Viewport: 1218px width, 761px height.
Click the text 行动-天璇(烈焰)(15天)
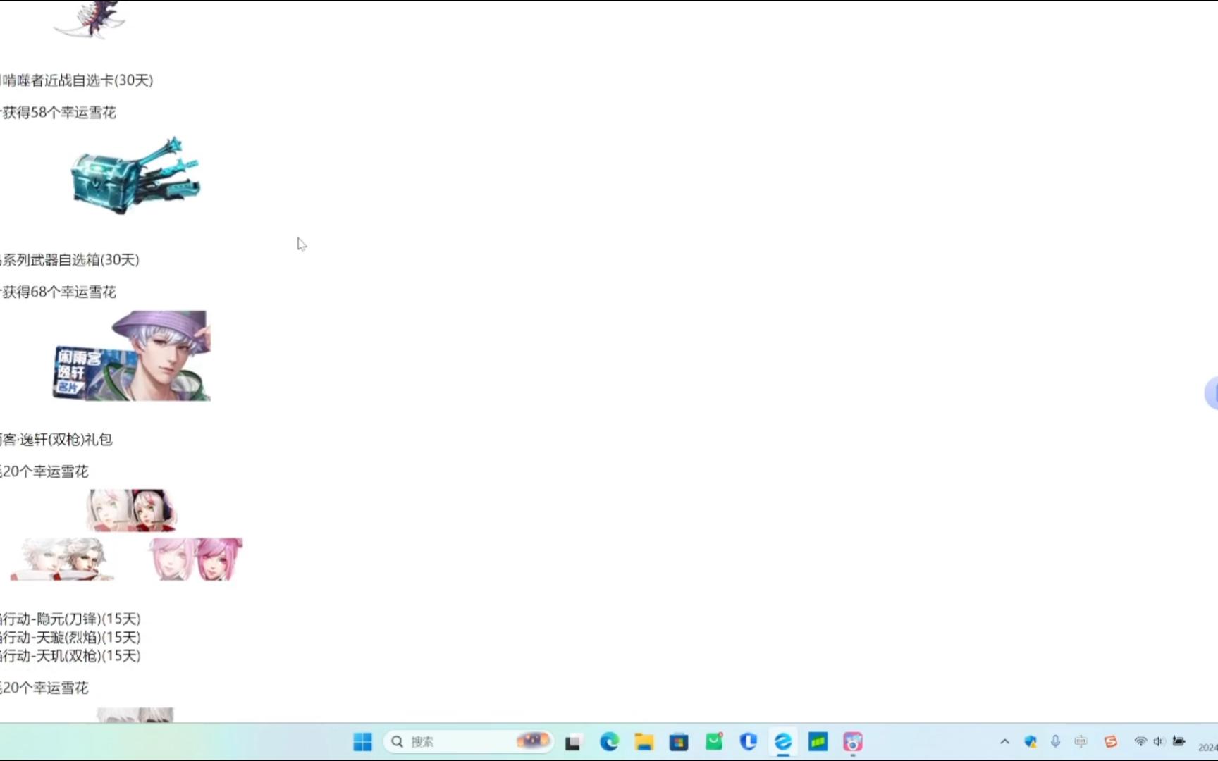73,637
